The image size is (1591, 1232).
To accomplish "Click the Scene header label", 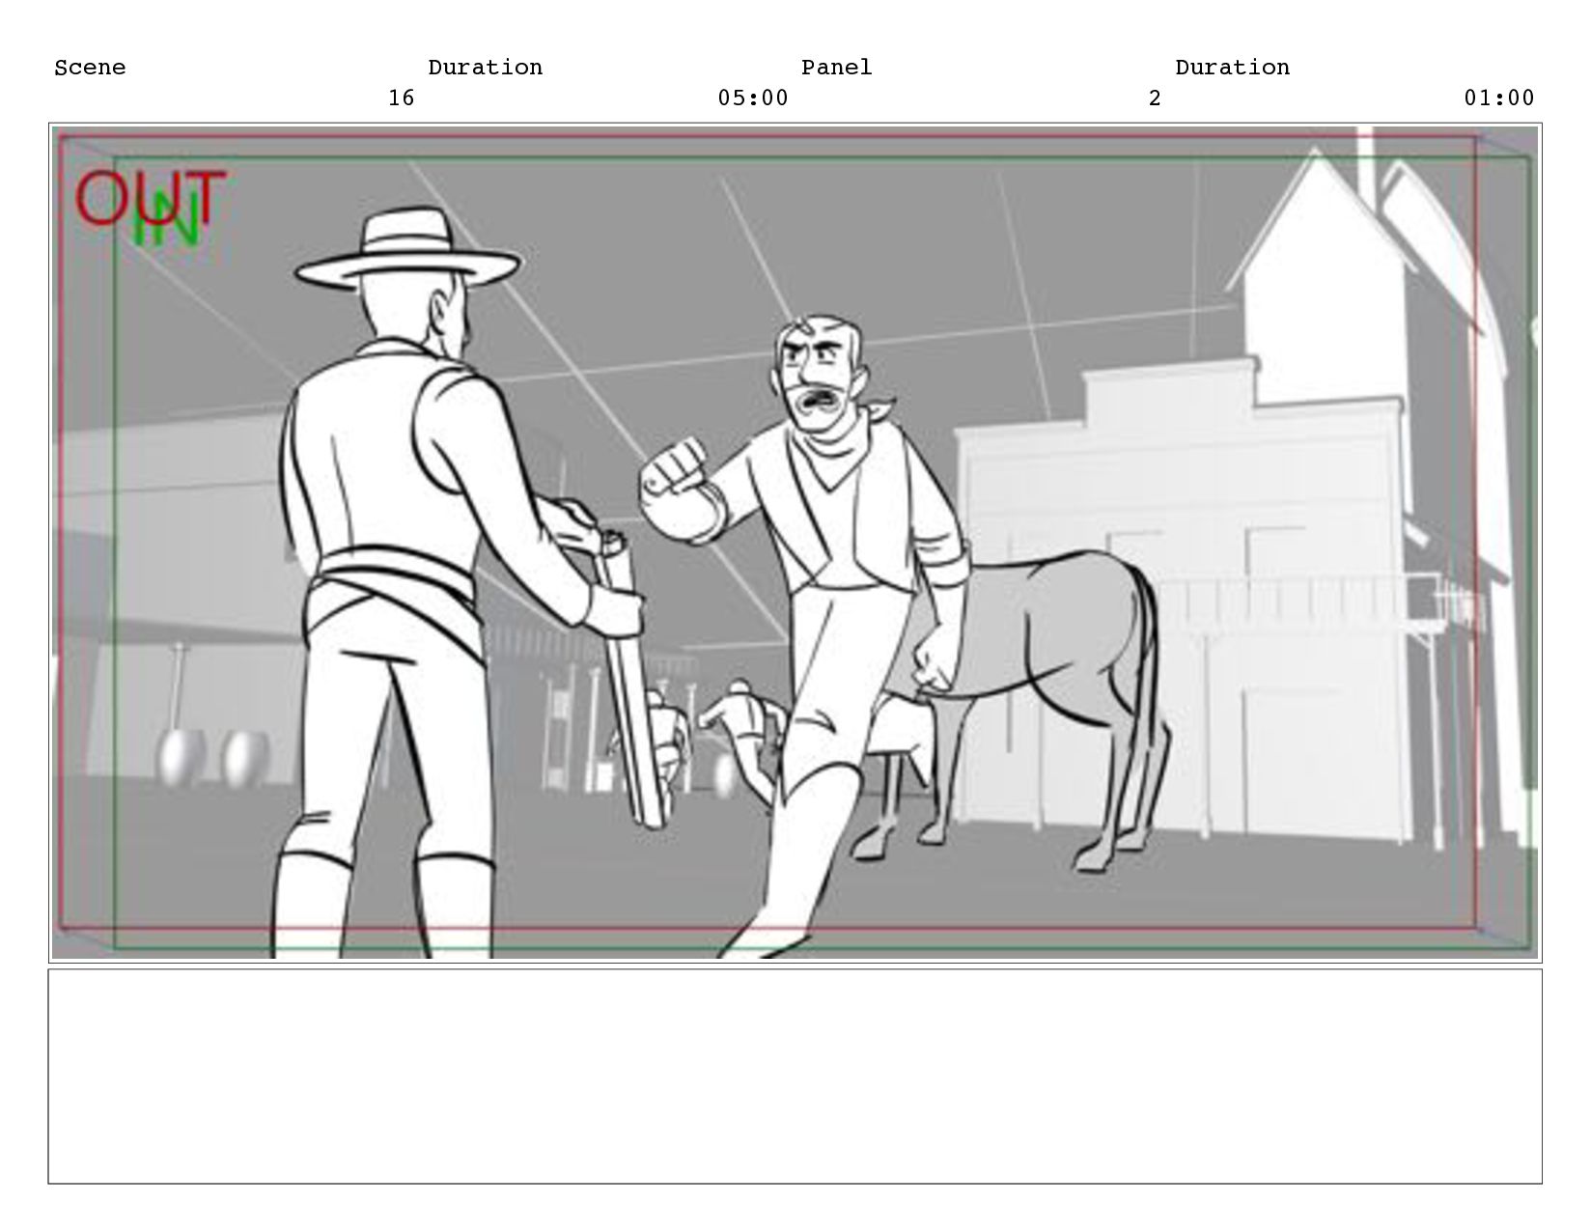I will 90,68.
